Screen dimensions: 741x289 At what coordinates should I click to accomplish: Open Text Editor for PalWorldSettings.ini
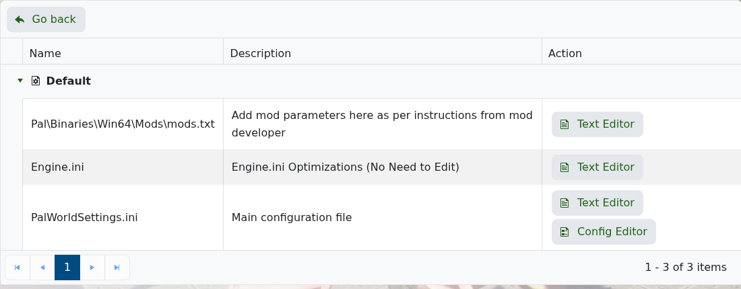pyautogui.click(x=598, y=203)
